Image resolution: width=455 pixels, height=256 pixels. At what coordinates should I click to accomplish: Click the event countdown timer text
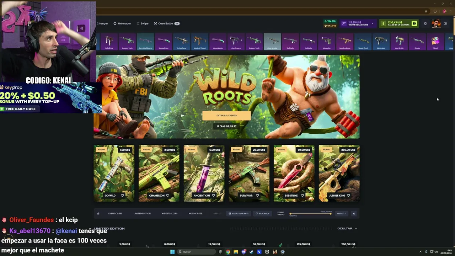pyautogui.click(x=226, y=126)
